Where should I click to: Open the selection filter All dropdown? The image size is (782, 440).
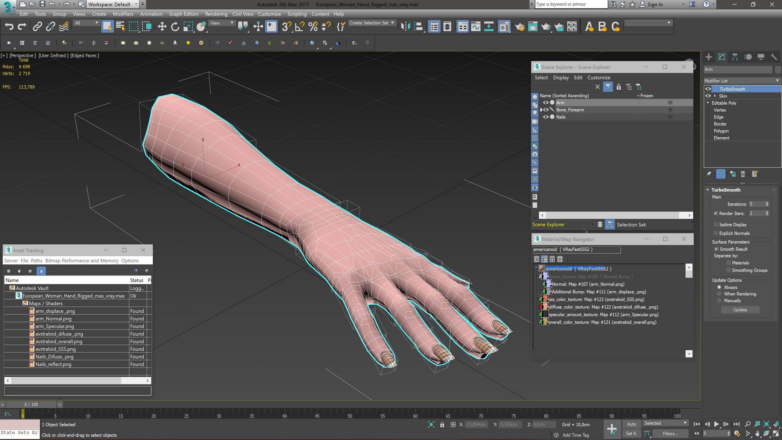[x=86, y=23]
